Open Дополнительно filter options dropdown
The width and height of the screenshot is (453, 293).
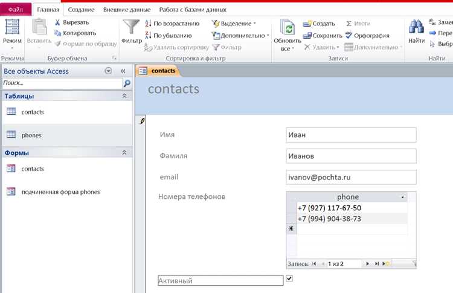click(240, 36)
